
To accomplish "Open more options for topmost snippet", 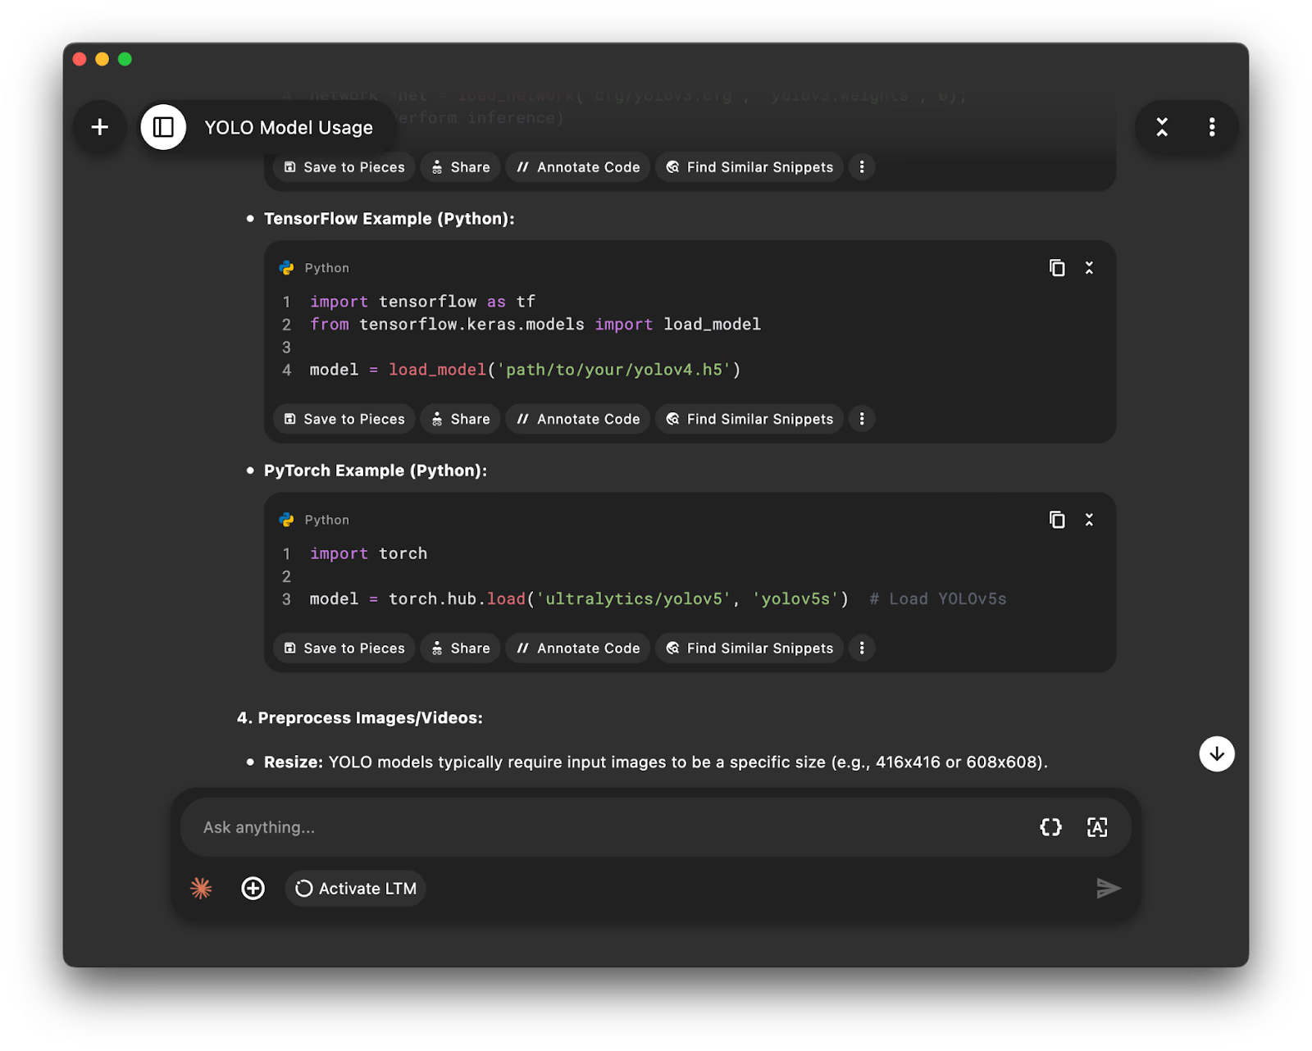I will point(862,167).
